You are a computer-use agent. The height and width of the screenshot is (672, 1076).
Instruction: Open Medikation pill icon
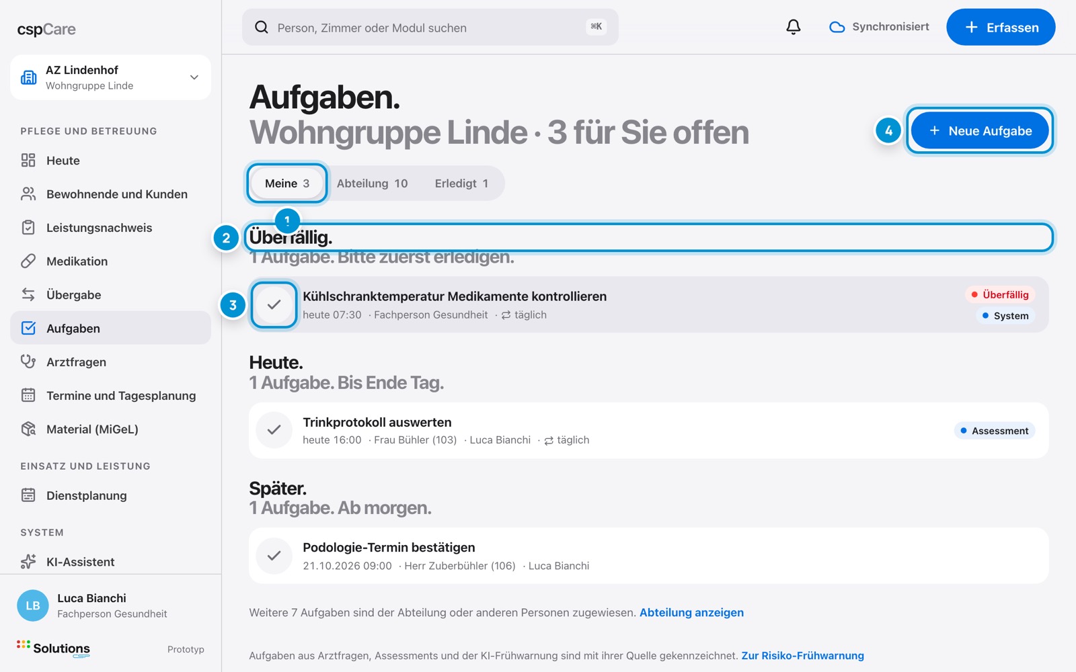(28, 261)
